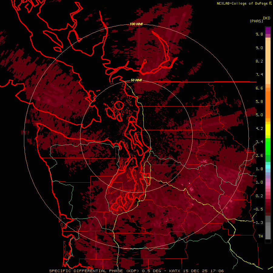The image size is (273, 273).
Task: Click the TH threshold legend label
Action: click(x=261, y=236)
